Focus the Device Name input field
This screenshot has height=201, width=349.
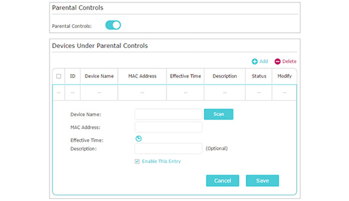(169, 114)
